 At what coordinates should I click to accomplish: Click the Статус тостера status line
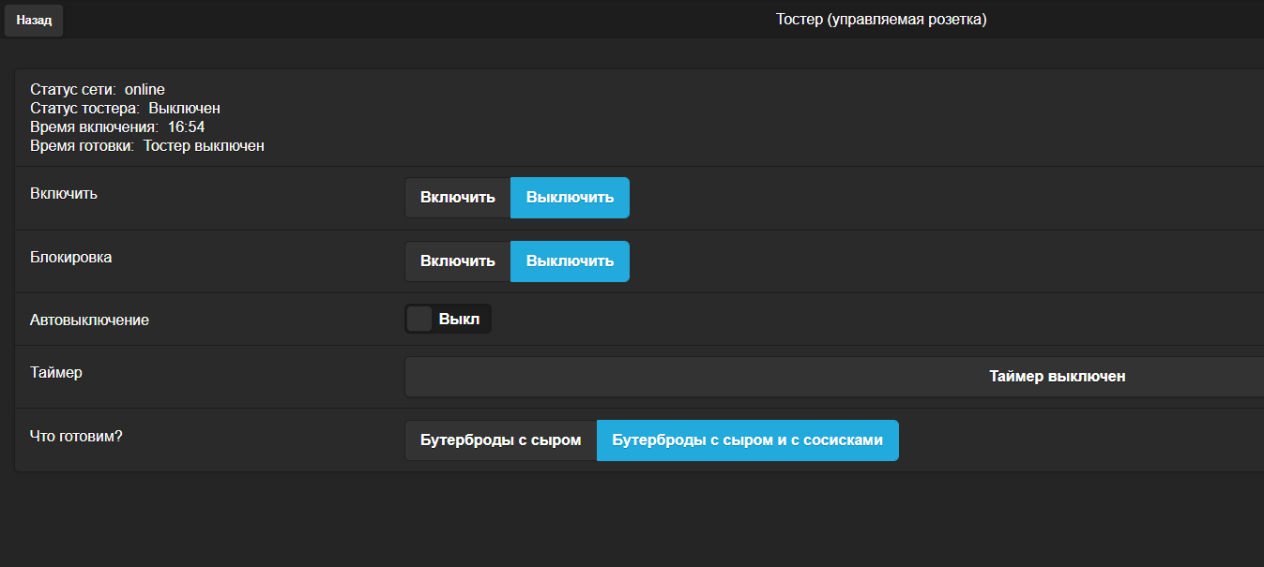click(125, 109)
